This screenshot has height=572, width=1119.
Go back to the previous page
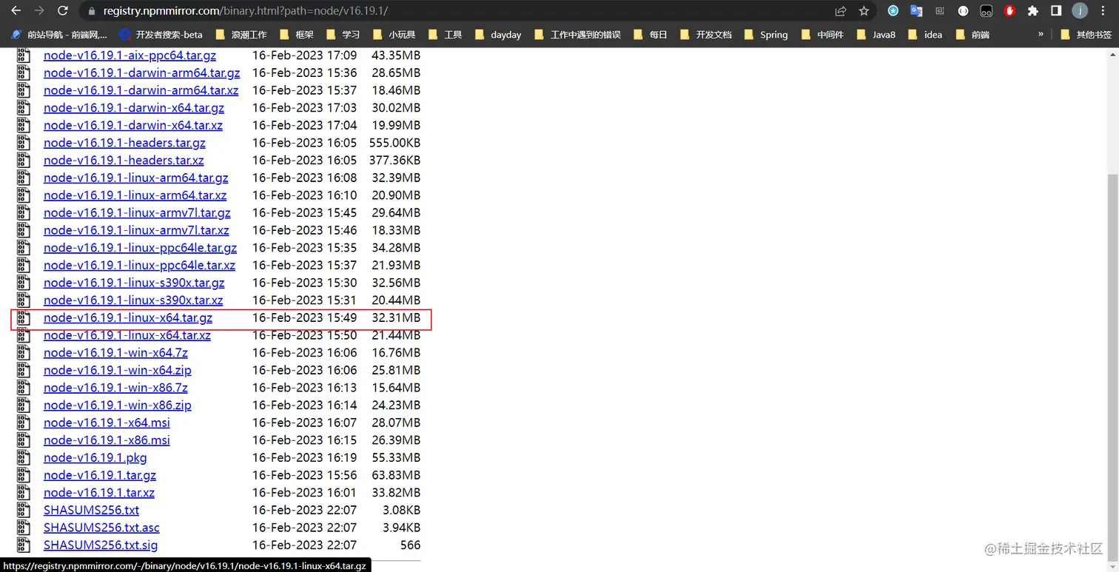coord(16,11)
